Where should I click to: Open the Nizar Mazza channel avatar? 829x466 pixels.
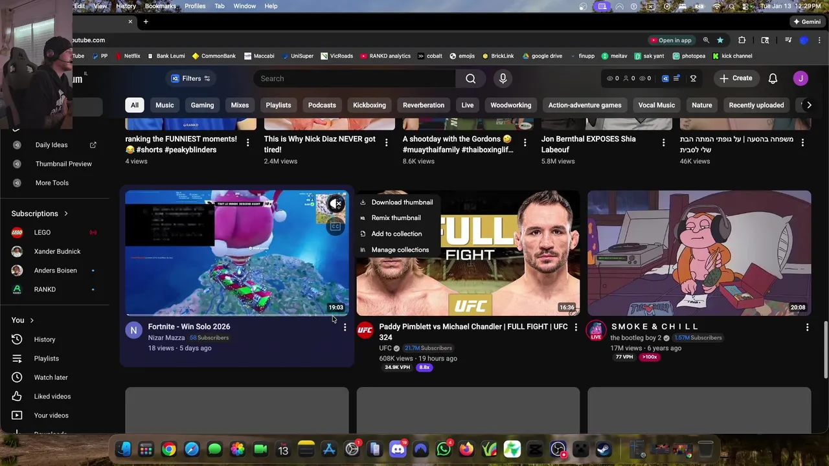133,330
